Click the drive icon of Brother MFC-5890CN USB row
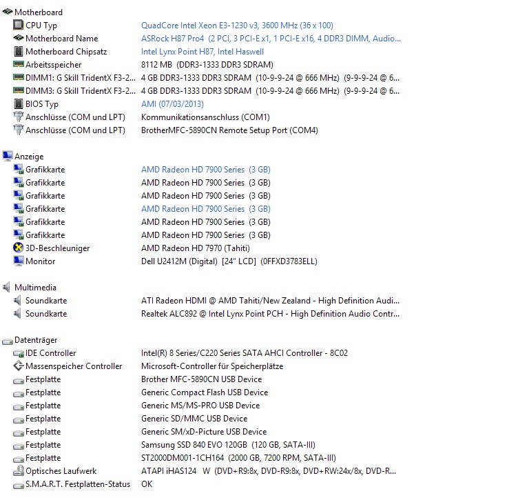509x498 pixels. [x=18, y=381]
